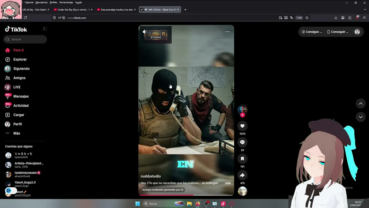
Task: Click the 'Conseguir ...' phone app button
Action: tap(338, 32)
